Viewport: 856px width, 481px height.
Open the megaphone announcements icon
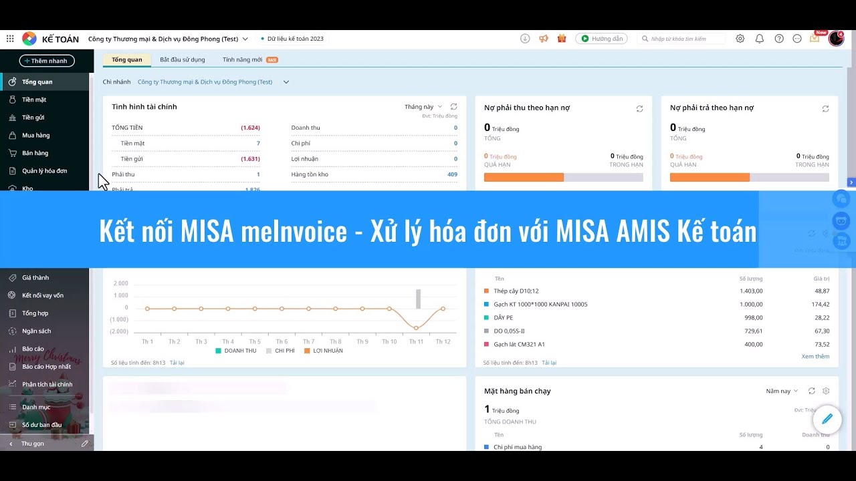(544, 39)
